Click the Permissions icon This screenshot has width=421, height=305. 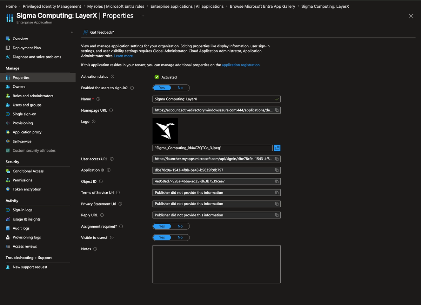pos(8,180)
